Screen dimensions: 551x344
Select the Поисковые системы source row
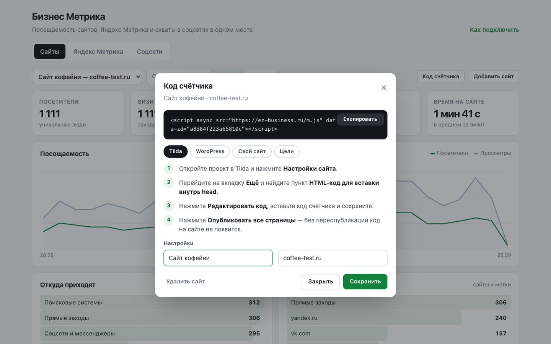tap(152, 302)
